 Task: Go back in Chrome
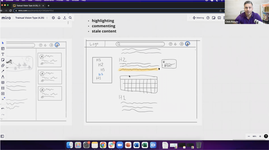(2, 11)
